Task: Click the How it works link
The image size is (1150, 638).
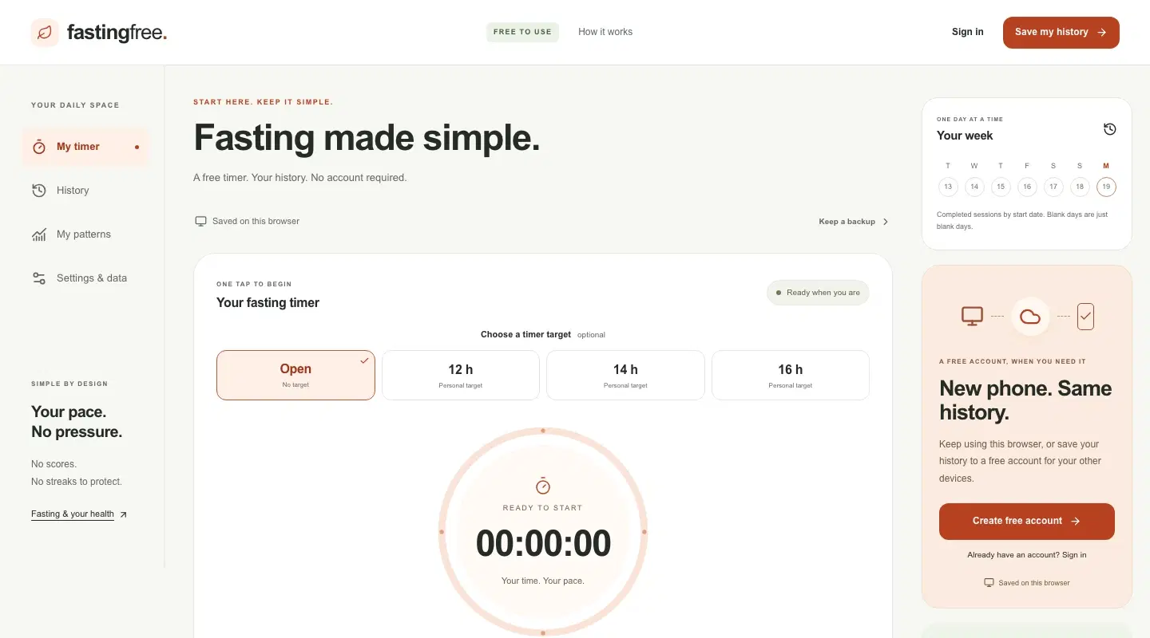Action: tap(605, 32)
